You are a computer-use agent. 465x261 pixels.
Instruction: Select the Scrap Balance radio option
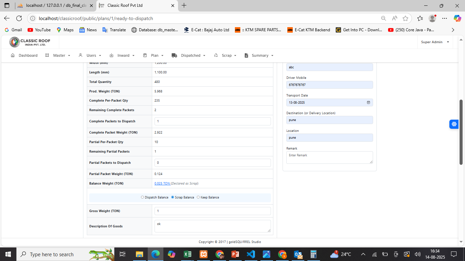coord(173,197)
